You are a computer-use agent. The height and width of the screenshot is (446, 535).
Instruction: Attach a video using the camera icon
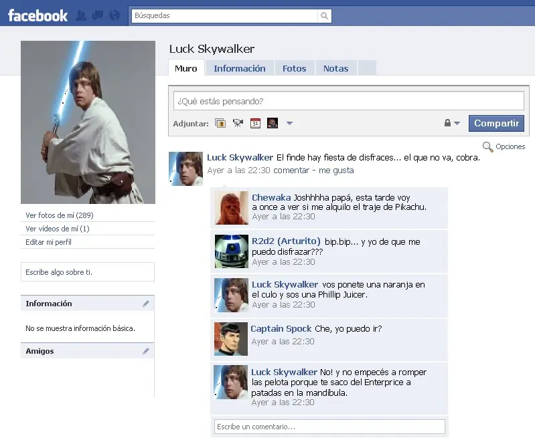pos(238,123)
